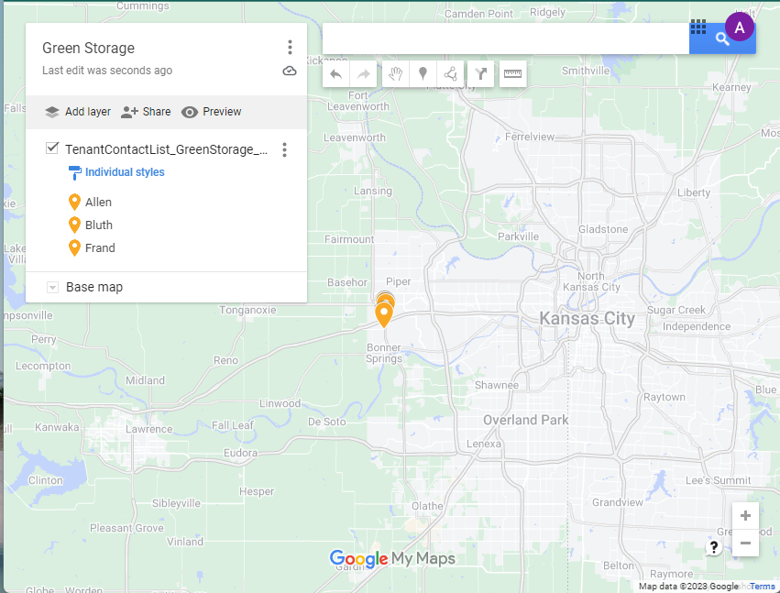The image size is (780, 593).
Task: Click the Parkville label on the map
Action: click(x=519, y=236)
